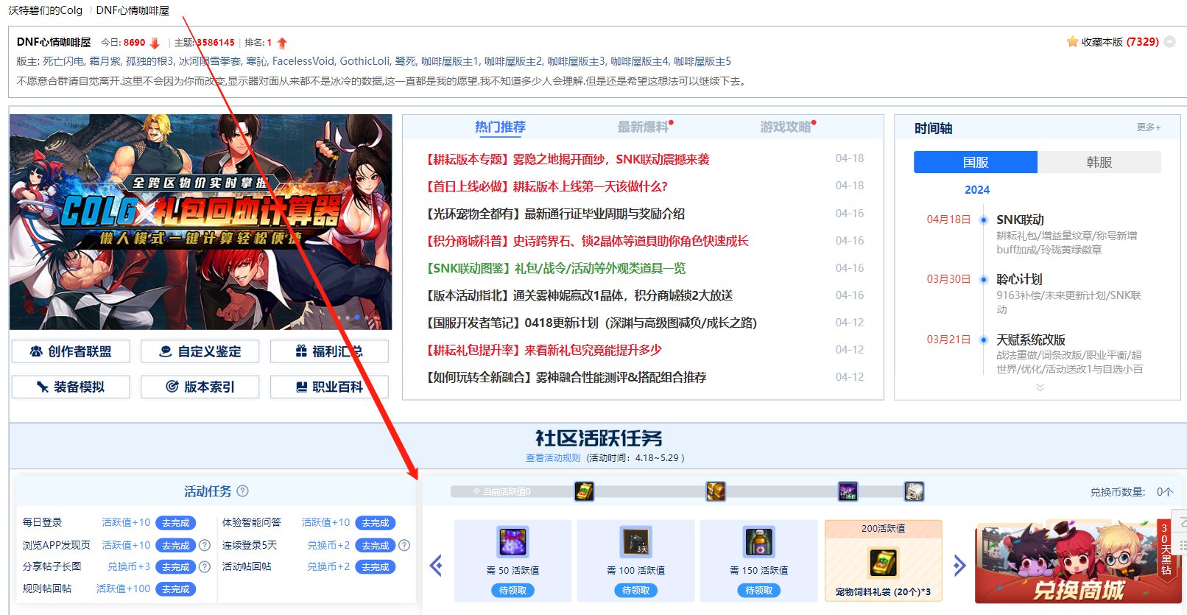1187x615 pixels.
Task: Open 福利汇总 welfare summary button
Action: click(x=329, y=351)
